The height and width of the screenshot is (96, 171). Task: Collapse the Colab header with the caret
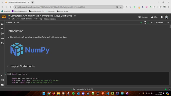tap(168, 23)
